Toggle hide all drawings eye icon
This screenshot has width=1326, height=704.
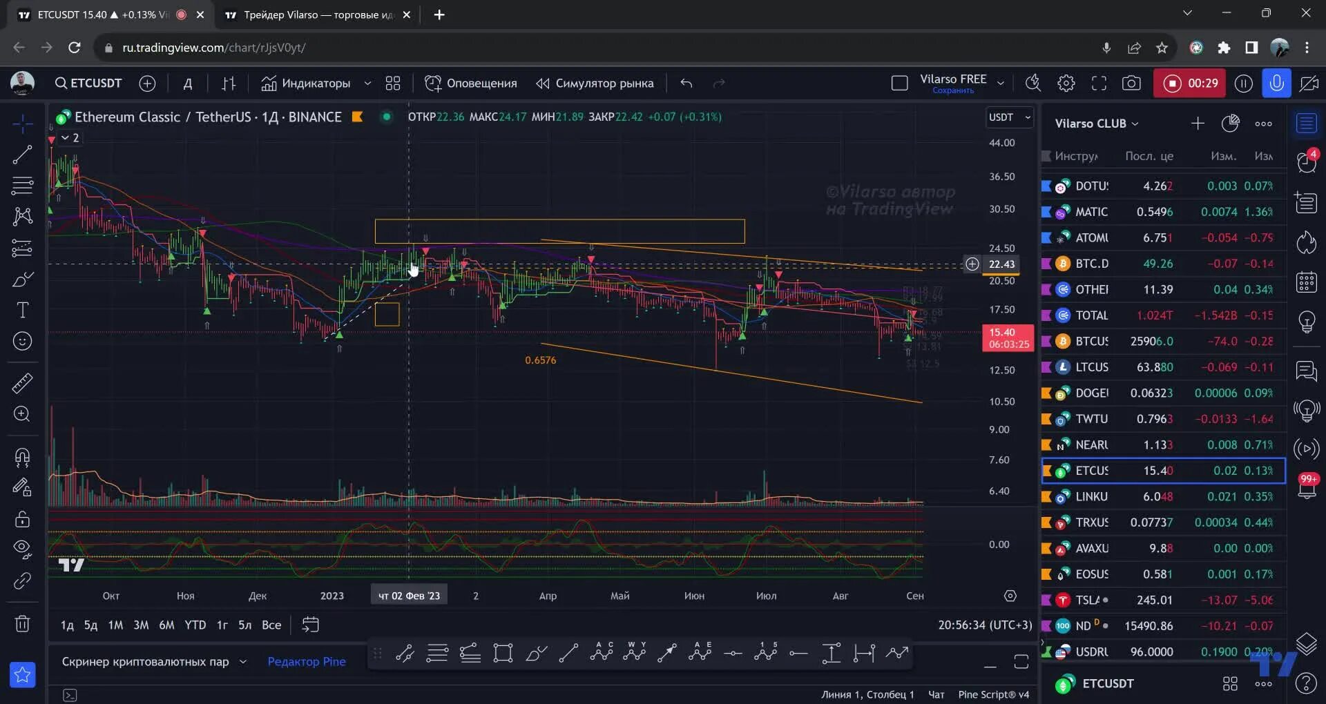[x=22, y=549]
